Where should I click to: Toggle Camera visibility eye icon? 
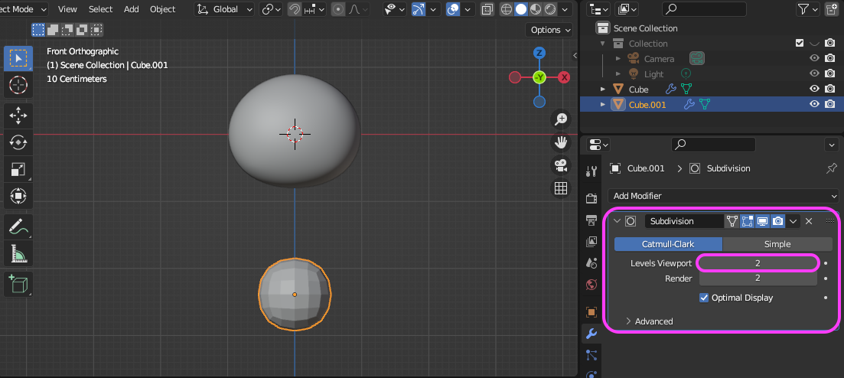(x=814, y=59)
